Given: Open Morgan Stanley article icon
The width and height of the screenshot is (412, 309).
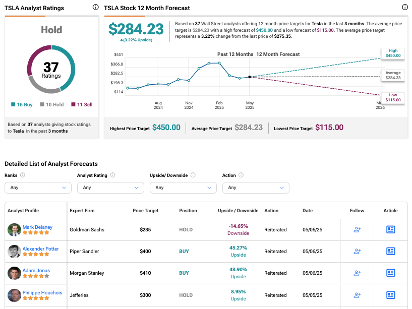Looking at the screenshot, I should point(390,273).
